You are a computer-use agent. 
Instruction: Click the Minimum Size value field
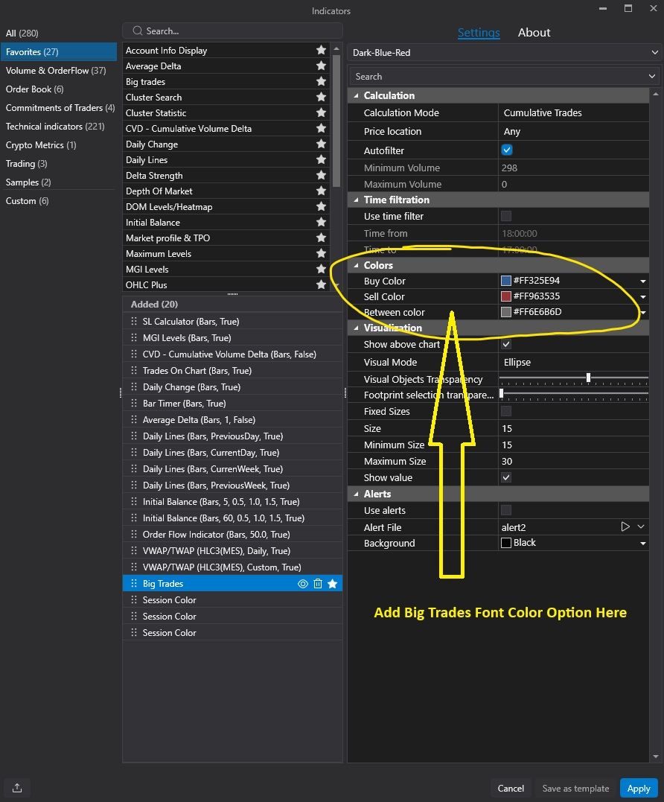coord(573,445)
